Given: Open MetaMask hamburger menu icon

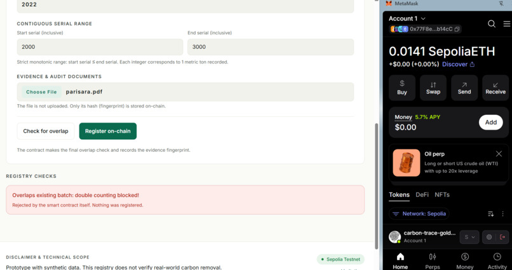Looking at the screenshot, I should pos(507,24).
